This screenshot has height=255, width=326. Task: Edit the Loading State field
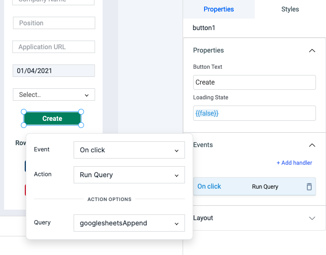254,113
